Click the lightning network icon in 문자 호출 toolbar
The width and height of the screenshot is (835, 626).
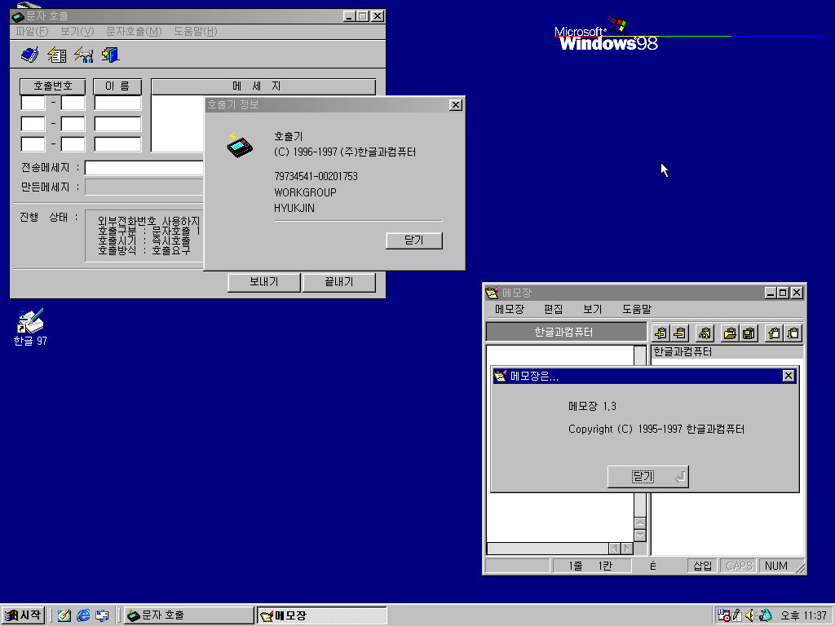[84, 55]
